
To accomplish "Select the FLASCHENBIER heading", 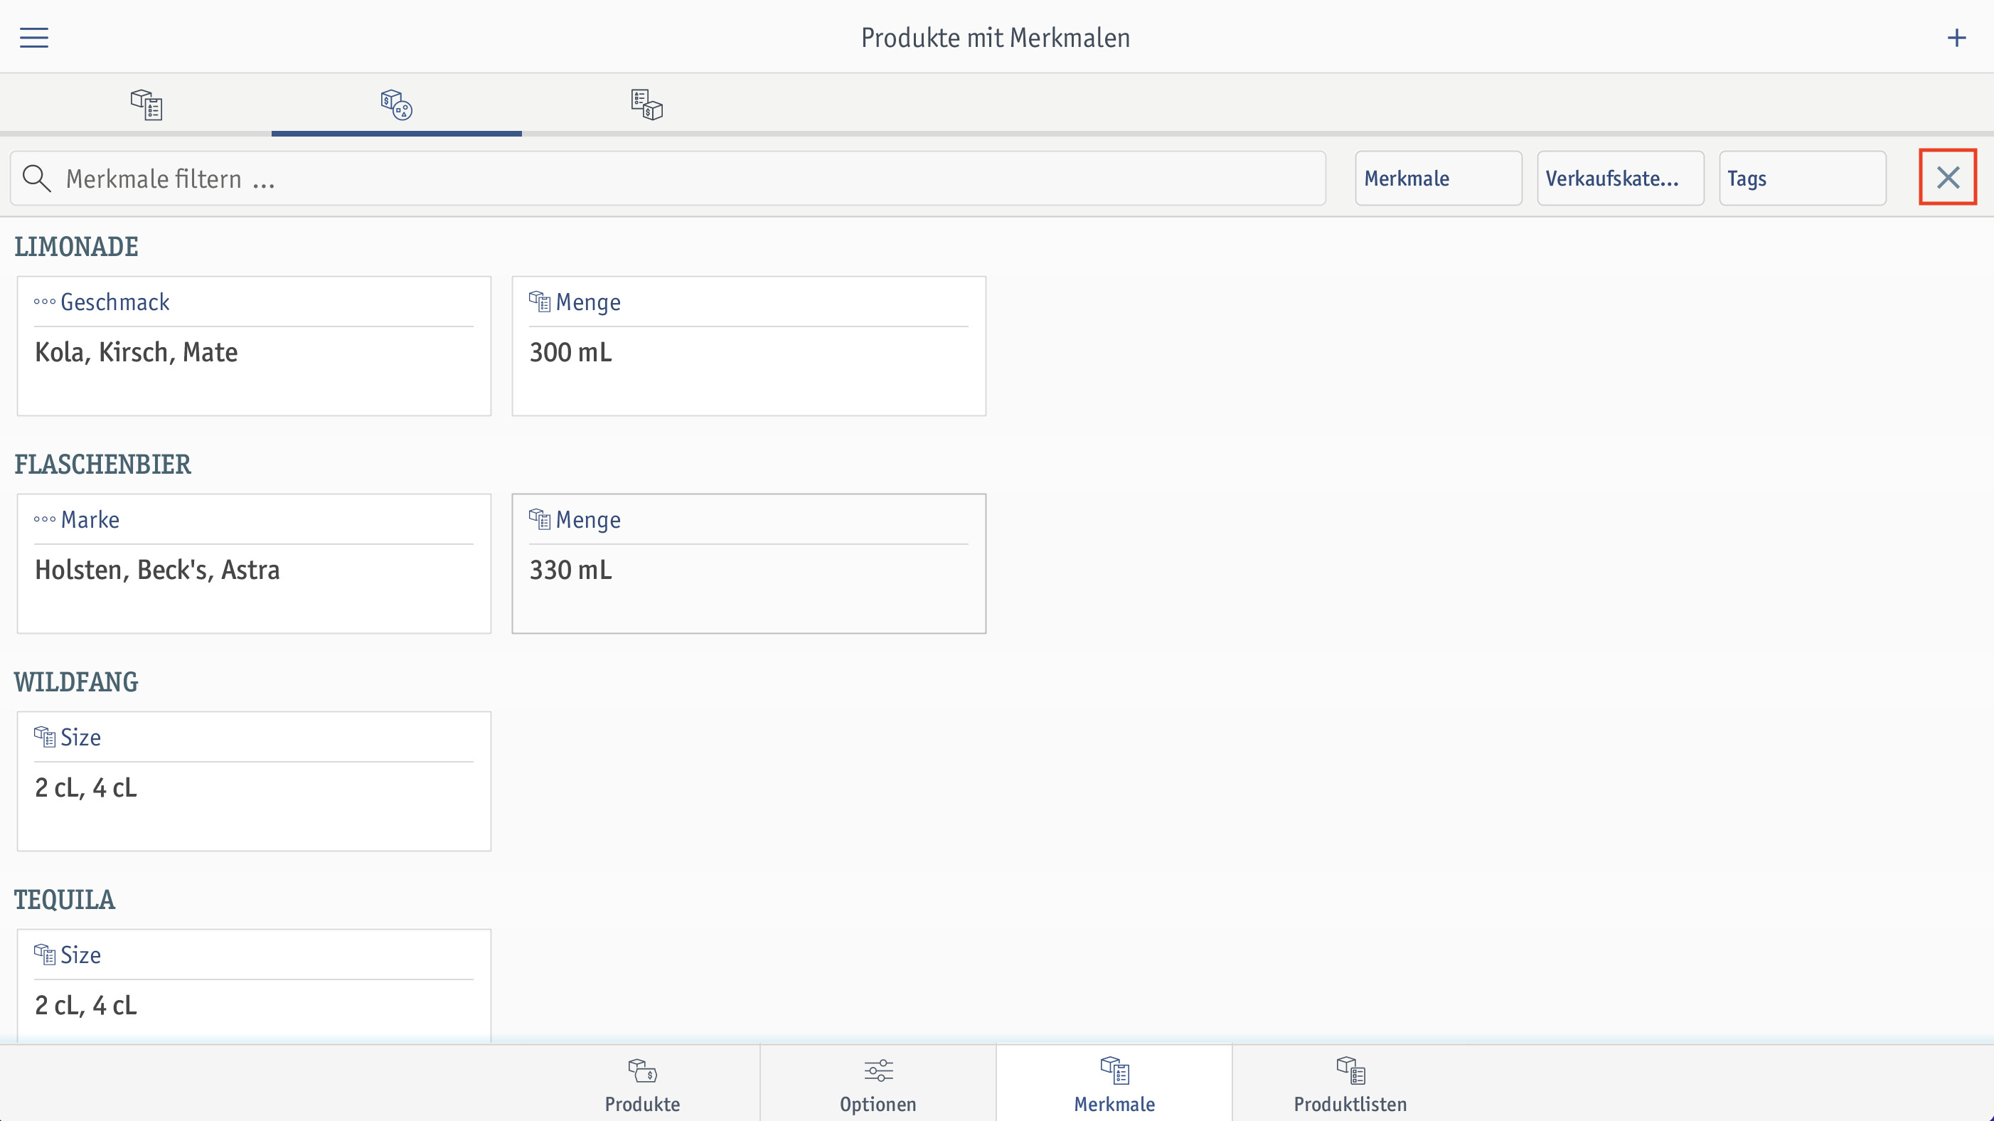I will (103, 464).
